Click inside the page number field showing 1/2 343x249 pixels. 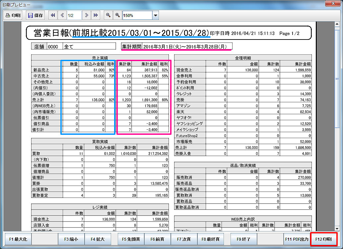tap(73, 15)
